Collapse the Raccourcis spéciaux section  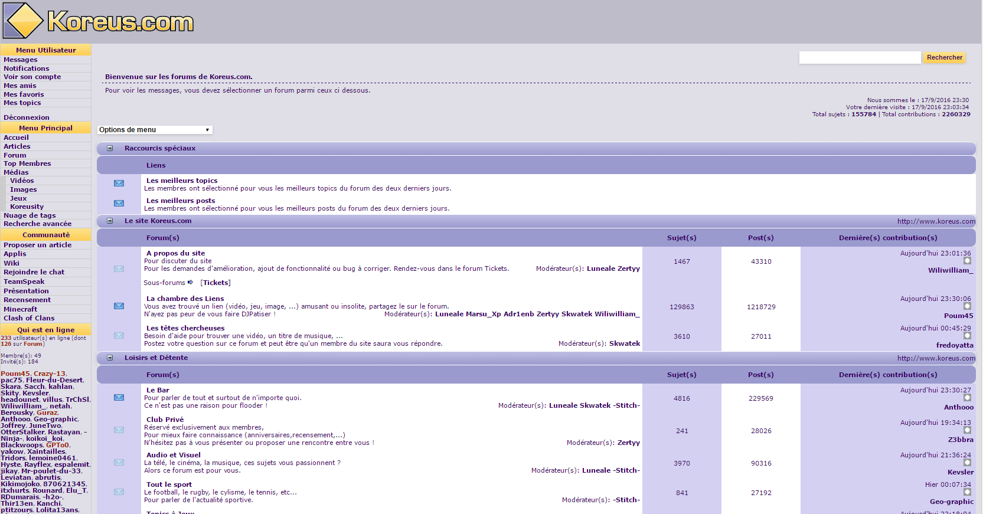110,149
